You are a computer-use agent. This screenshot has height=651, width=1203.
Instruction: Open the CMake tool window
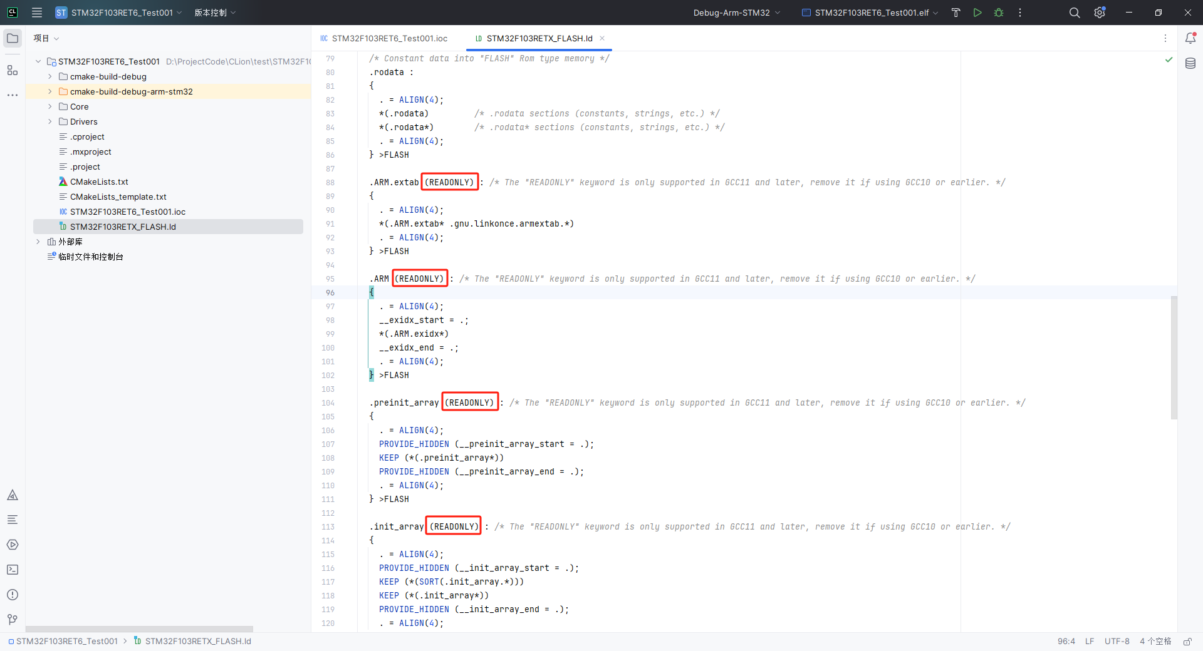click(x=13, y=495)
